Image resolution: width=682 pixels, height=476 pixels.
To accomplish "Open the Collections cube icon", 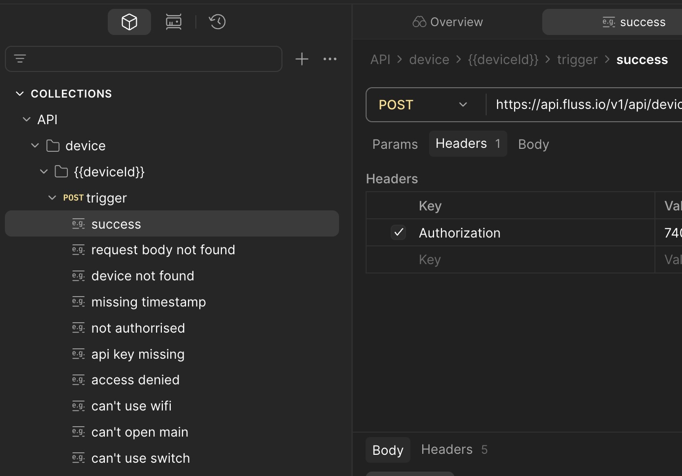I will coord(129,22).
